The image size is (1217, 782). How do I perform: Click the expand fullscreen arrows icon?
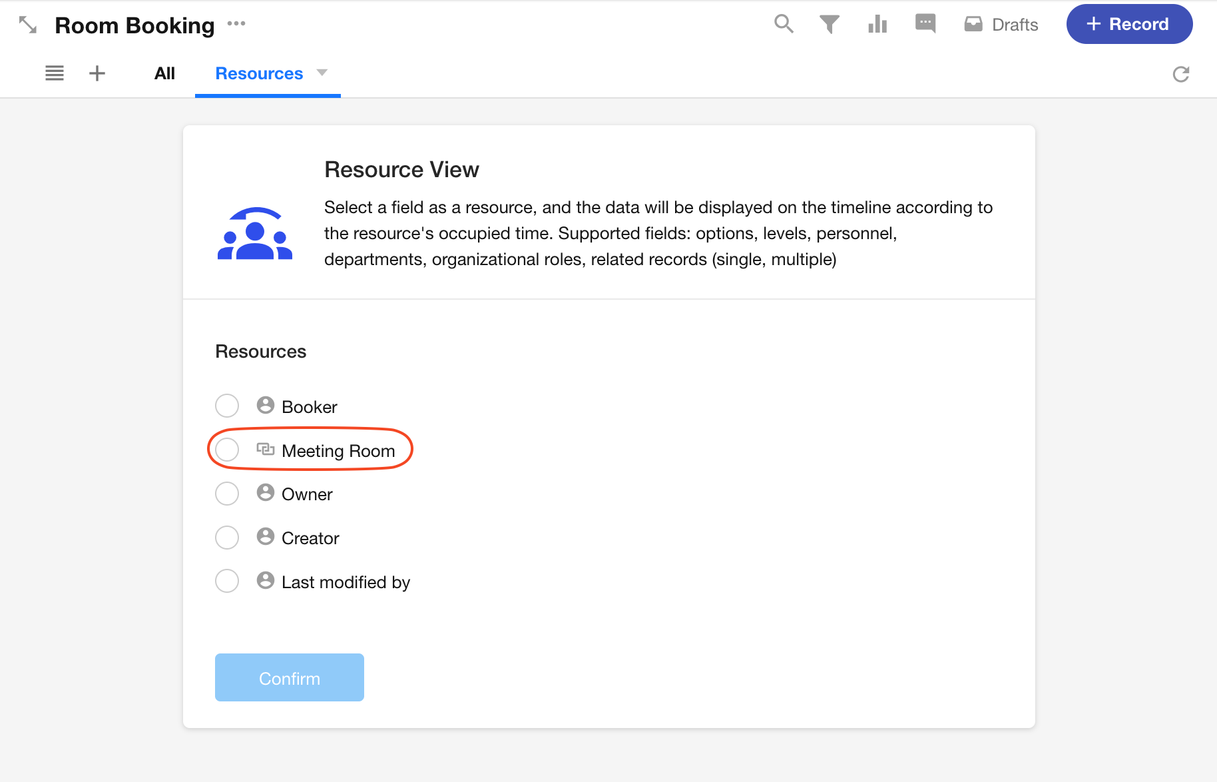[x=27, y=25]
